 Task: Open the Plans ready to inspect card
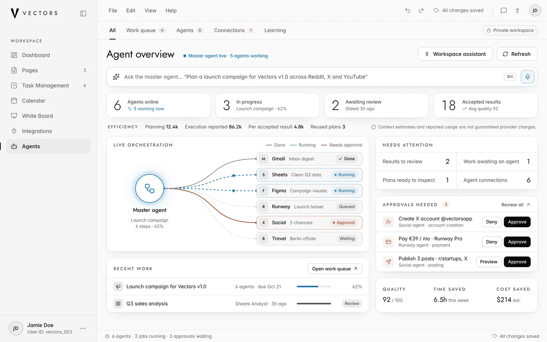416,180
